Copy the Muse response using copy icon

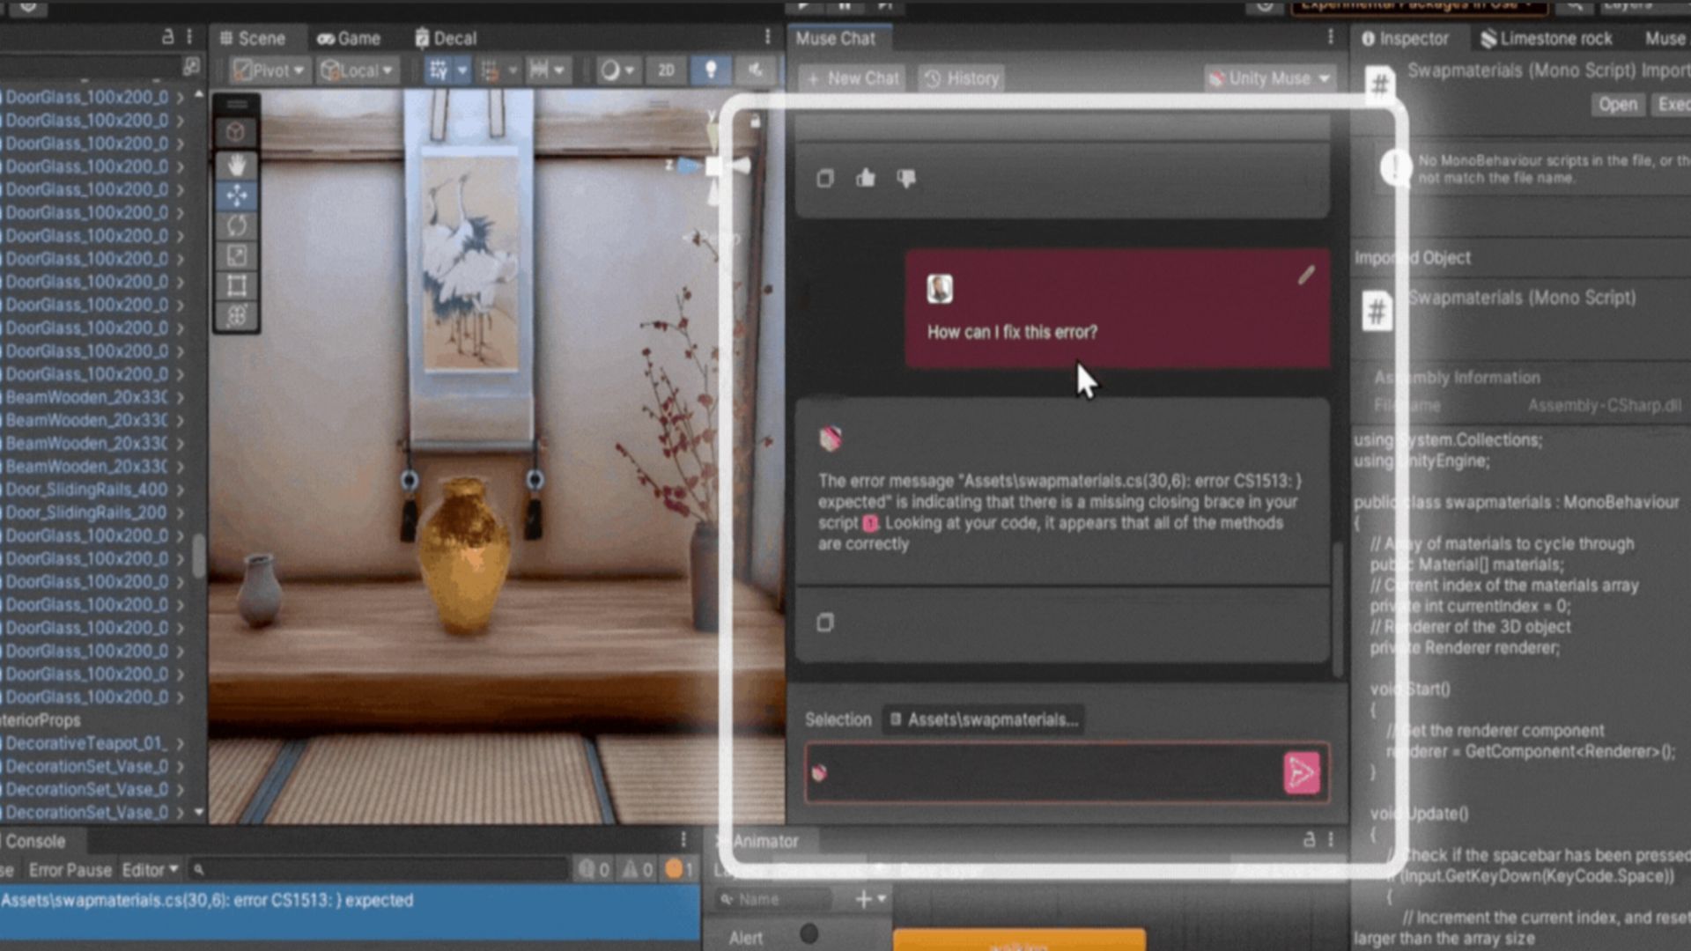pos(825,623)
